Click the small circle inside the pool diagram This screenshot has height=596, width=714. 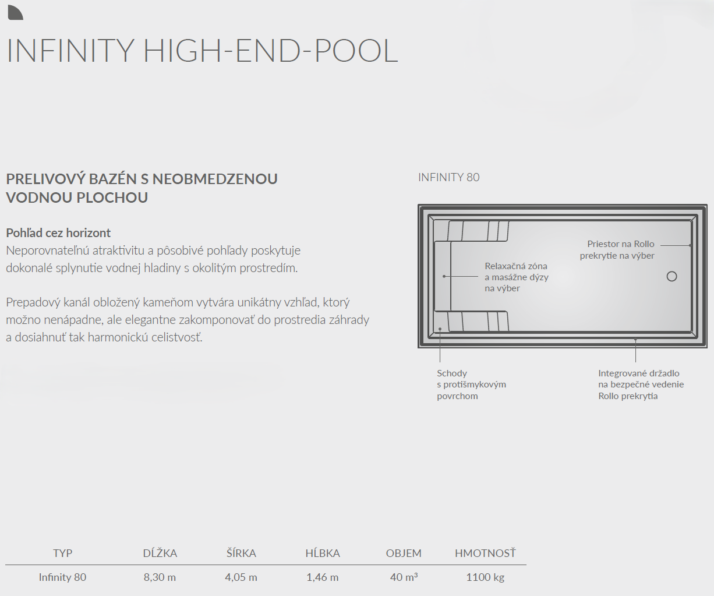[x=671, y=277]
